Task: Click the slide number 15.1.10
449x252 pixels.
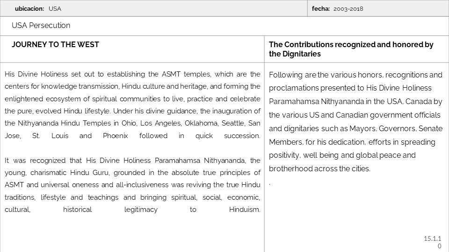Action: click(x=433, y=242)
